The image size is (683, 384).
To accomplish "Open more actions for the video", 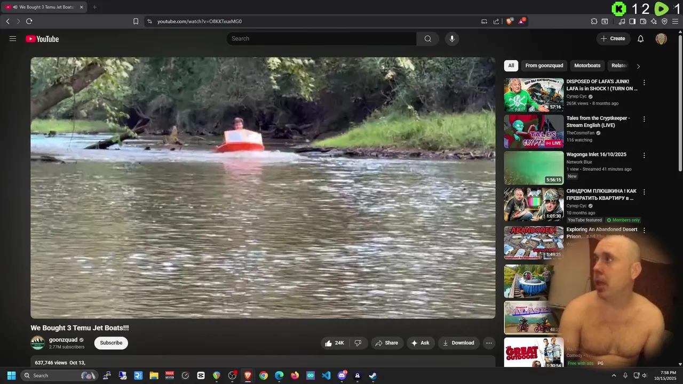I will point(489,343).
